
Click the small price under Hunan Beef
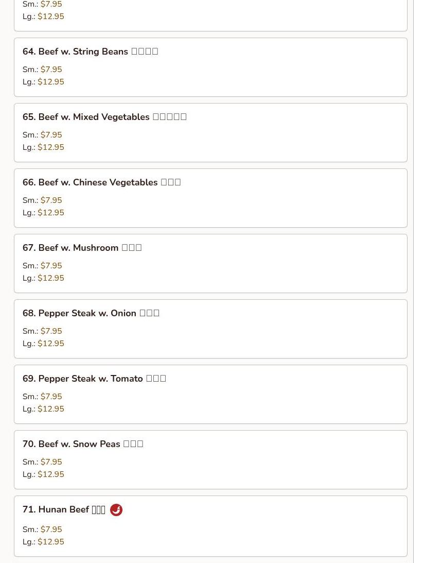(x=51, y=529)
